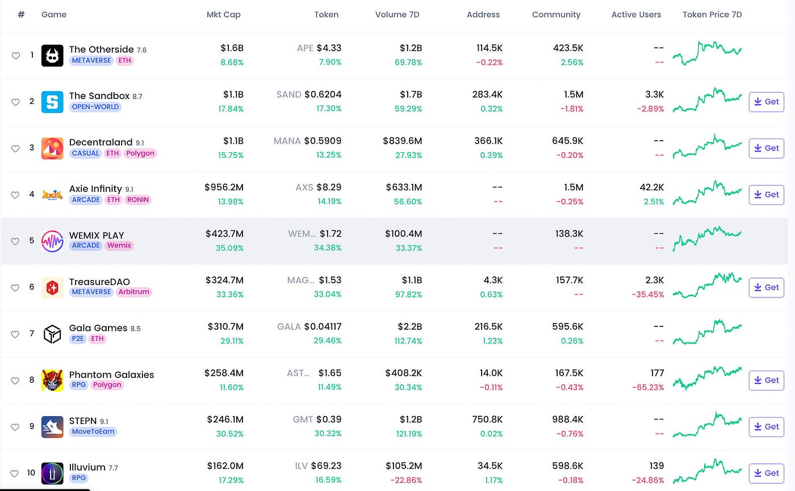Screen dimensions: 795x491
Task: Select the $956.2M market cap value
Action: click(x=224, y=187)
